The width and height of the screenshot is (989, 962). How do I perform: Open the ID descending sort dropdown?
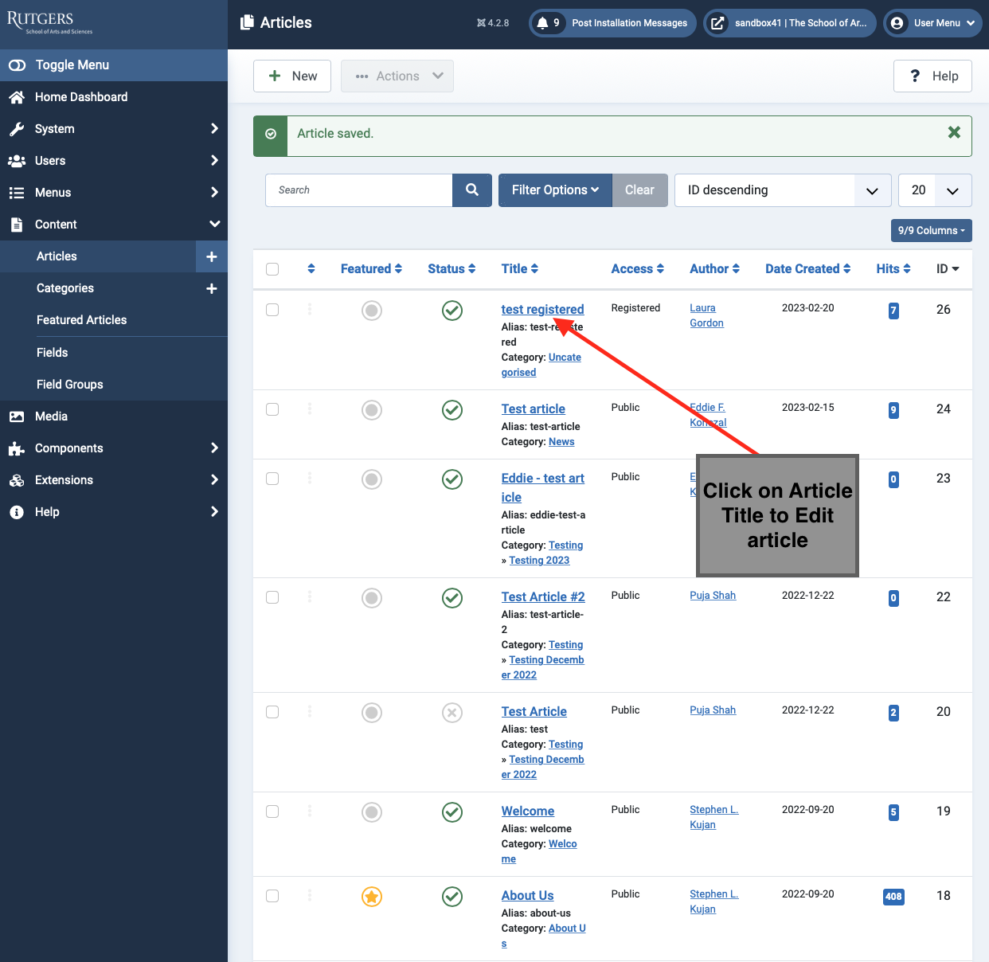[783, 190]
